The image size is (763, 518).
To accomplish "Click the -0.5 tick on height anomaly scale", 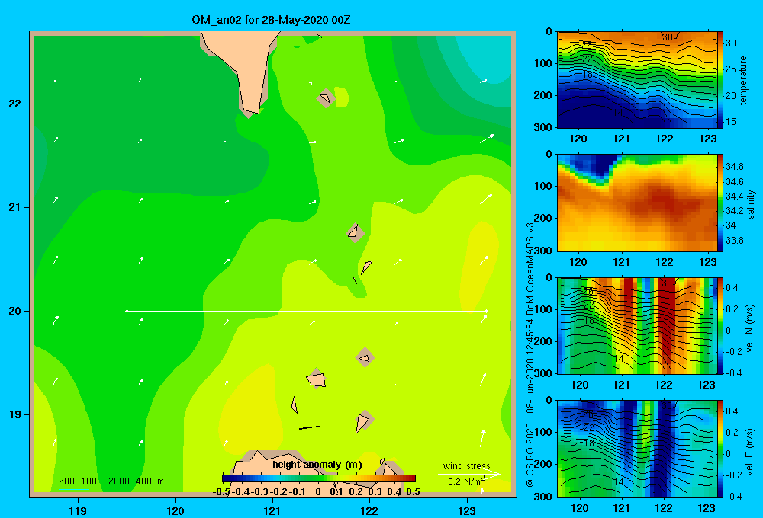I will pos(221,492).
